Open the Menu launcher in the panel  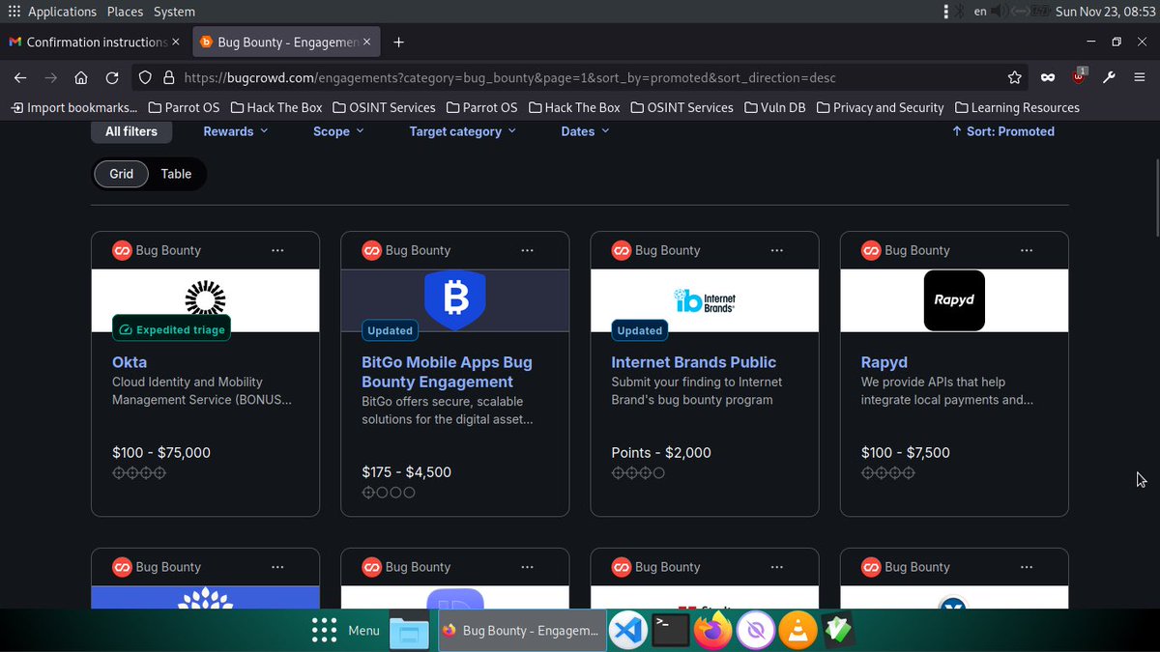[x=346, y=631]
